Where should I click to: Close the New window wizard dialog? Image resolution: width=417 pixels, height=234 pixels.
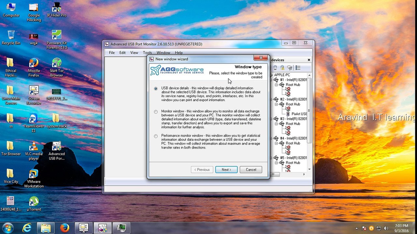click(261, 58)
